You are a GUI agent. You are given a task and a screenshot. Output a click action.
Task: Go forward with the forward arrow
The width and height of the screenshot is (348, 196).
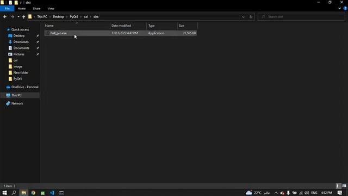(13, 17)
